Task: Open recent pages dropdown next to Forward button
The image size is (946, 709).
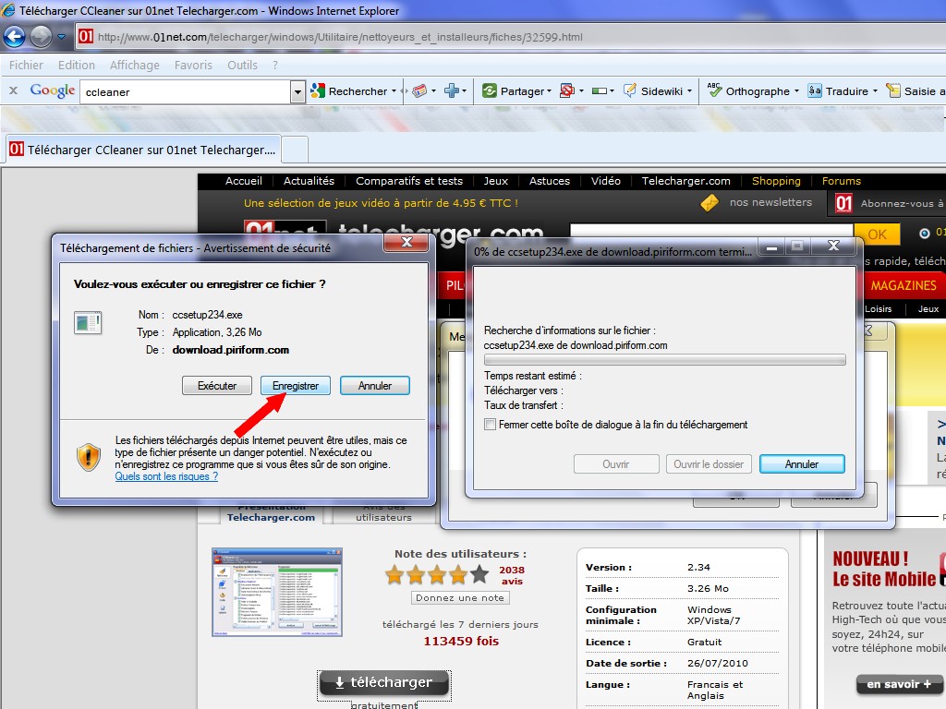Action: 62,38
